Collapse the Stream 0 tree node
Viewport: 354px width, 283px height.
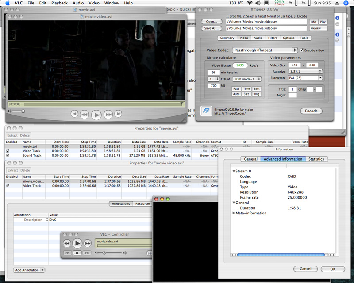coord(234,171)
